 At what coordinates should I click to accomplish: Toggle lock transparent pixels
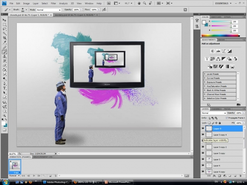pyautogui.click(x=209, y=123)
